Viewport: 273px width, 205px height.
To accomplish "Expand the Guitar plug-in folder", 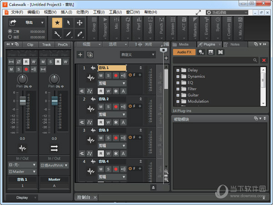I will [178, 95].
